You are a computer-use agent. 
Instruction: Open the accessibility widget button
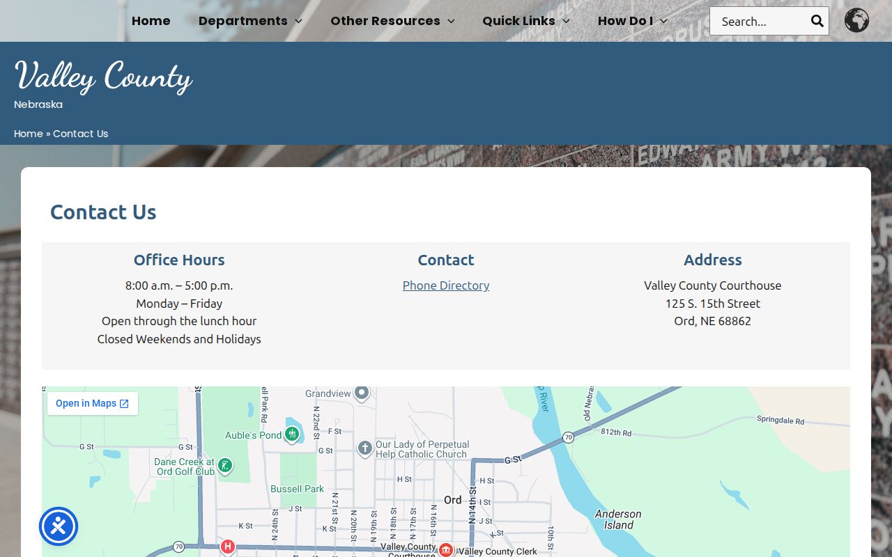tap(59, 526)
